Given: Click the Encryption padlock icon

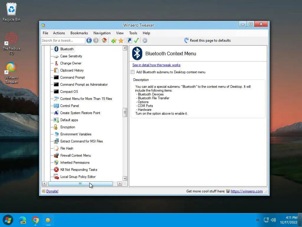Looking at the screenshot, I should [x=56, y=127].
